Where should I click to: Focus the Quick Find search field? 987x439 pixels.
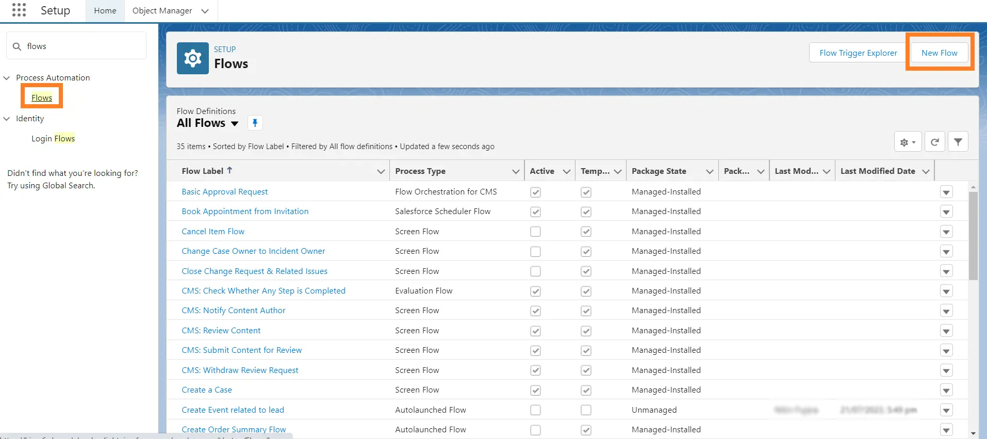coord(76,46)
